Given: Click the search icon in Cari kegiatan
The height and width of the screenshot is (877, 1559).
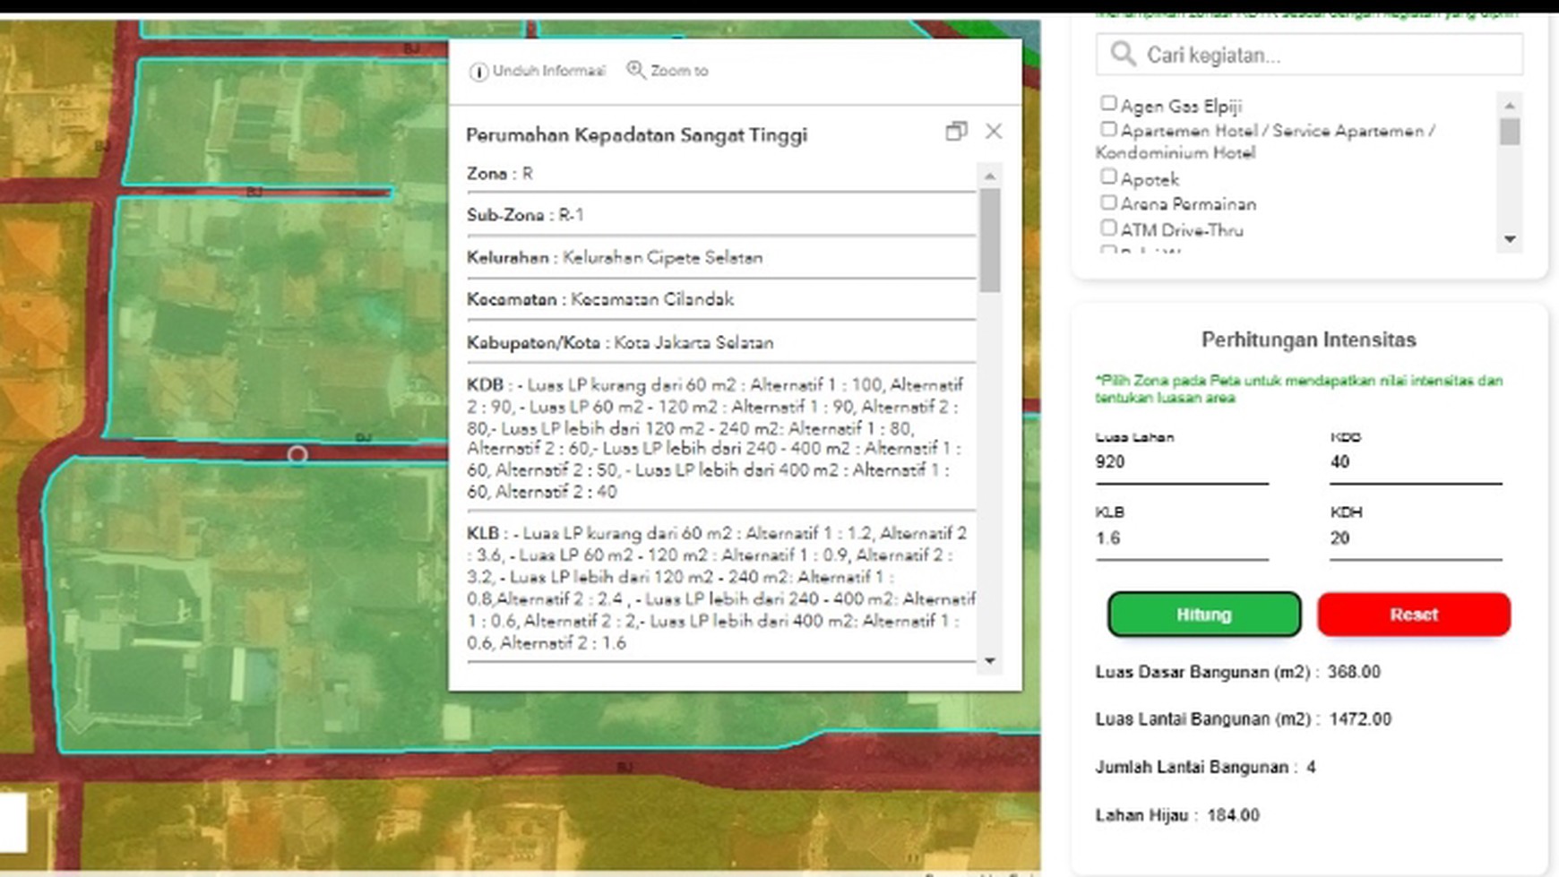Looking at the screenshot, I should pyautogui.click(x=1123, y=55).
